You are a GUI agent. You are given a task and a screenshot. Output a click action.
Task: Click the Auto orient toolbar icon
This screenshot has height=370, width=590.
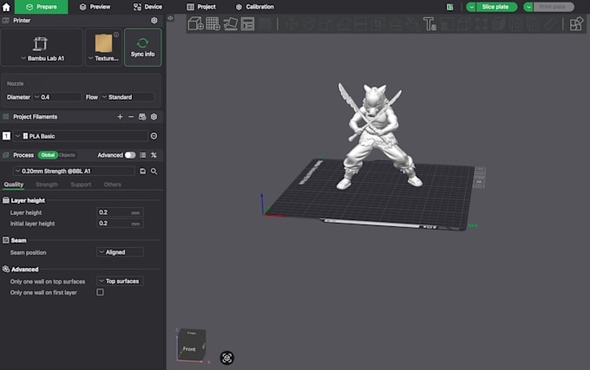click(x=230, y=23)
